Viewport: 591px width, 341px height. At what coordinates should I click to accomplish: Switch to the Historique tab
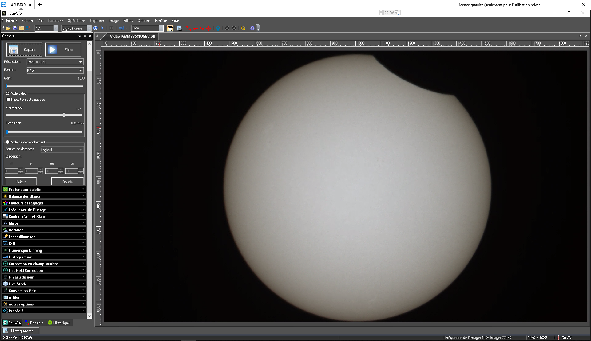(x=59, y=323)
